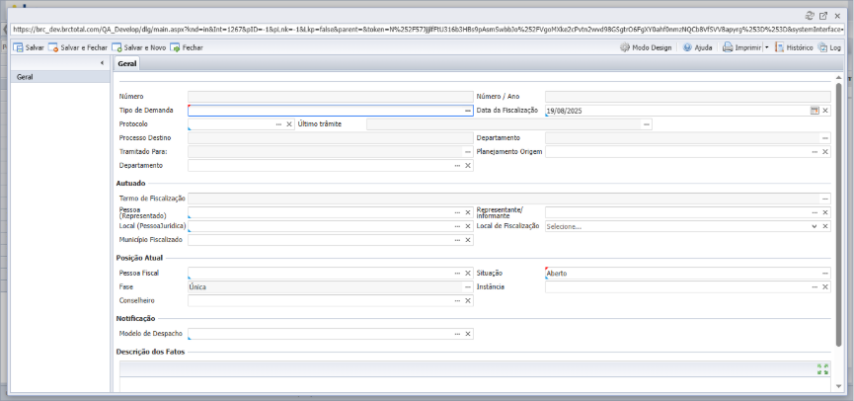854x401 pixels.
Task: Select the Geral tab
Action: (127, 64)
